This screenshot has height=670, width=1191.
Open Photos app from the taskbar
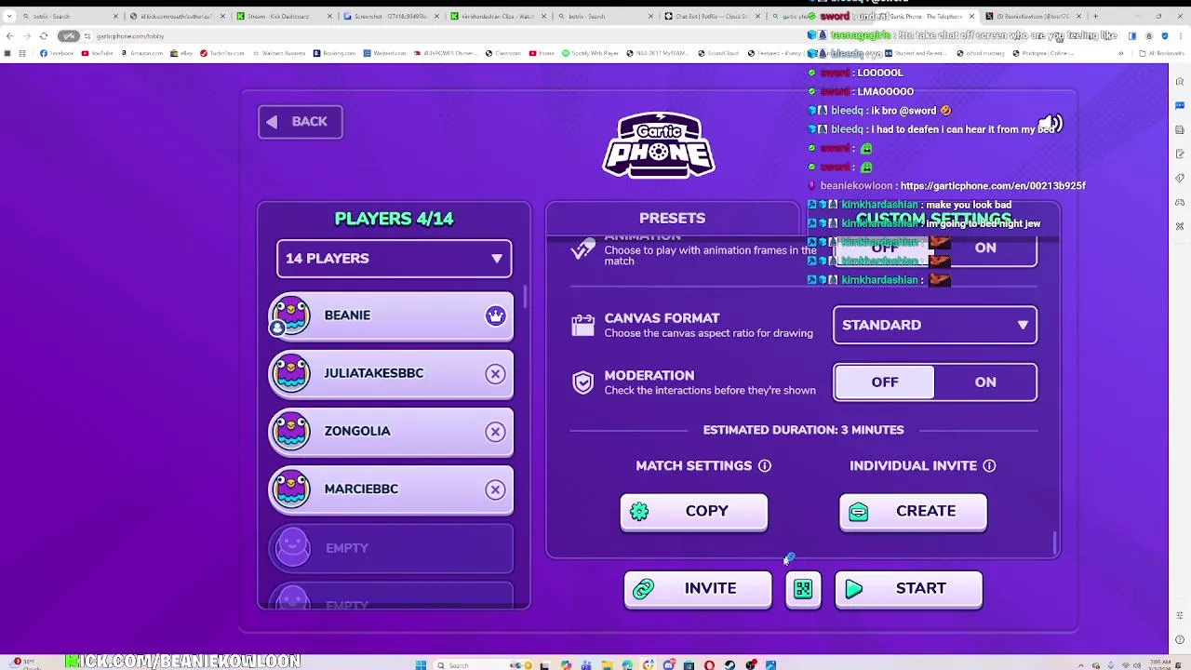click(771, 664)
